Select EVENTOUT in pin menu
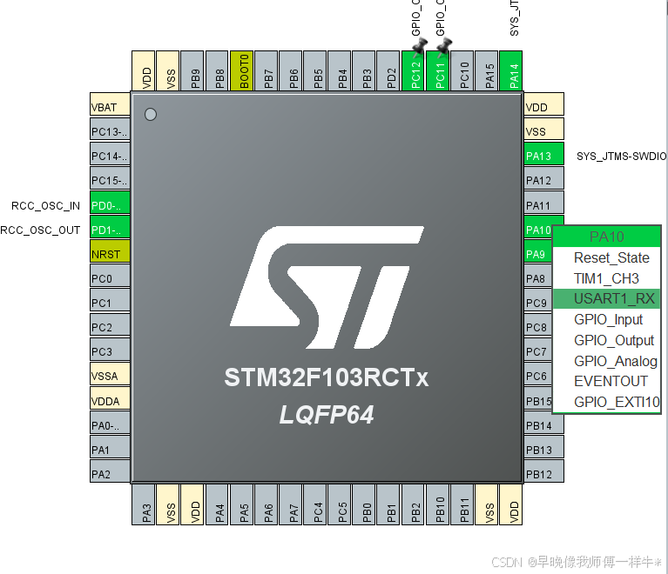 [606, 381]
